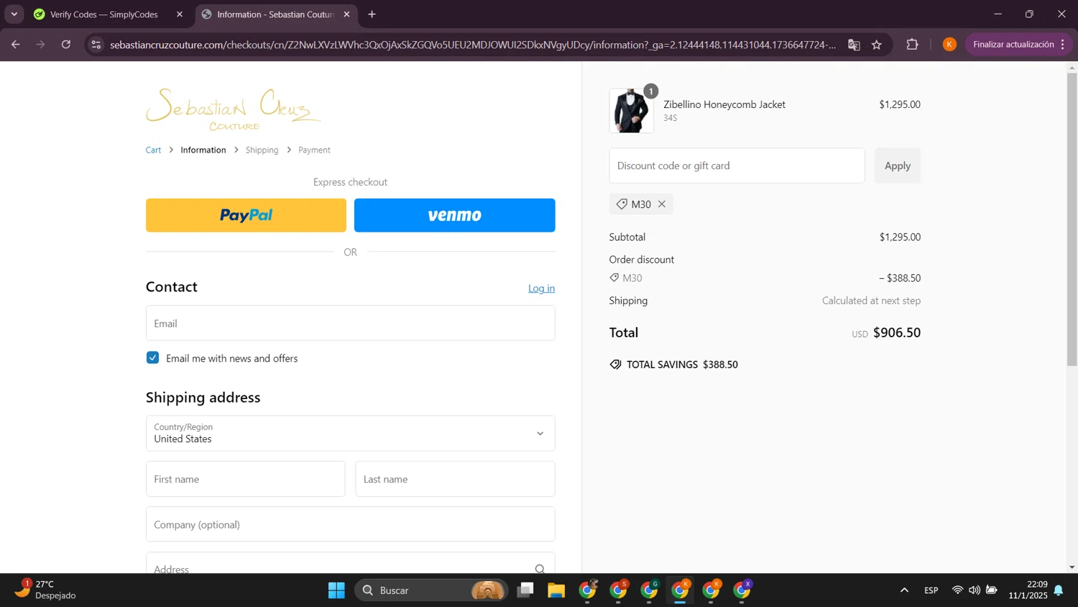Open the weather widget showing 27°C
Image resolution: width=1078 pixels, height=607 pixels.
point(45,590)
